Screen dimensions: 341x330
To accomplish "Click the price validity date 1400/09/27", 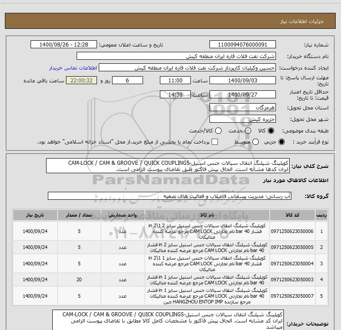I will tap(243, 94).
